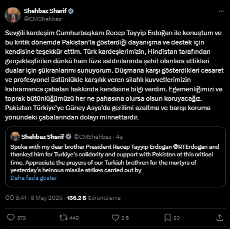
Task: Click the quoted tweet's @CMShehbaz handle
Action: tap(92, 137)
